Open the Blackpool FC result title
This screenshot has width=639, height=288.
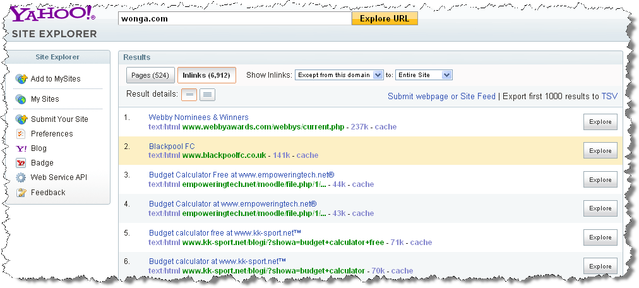click(172, 147)
